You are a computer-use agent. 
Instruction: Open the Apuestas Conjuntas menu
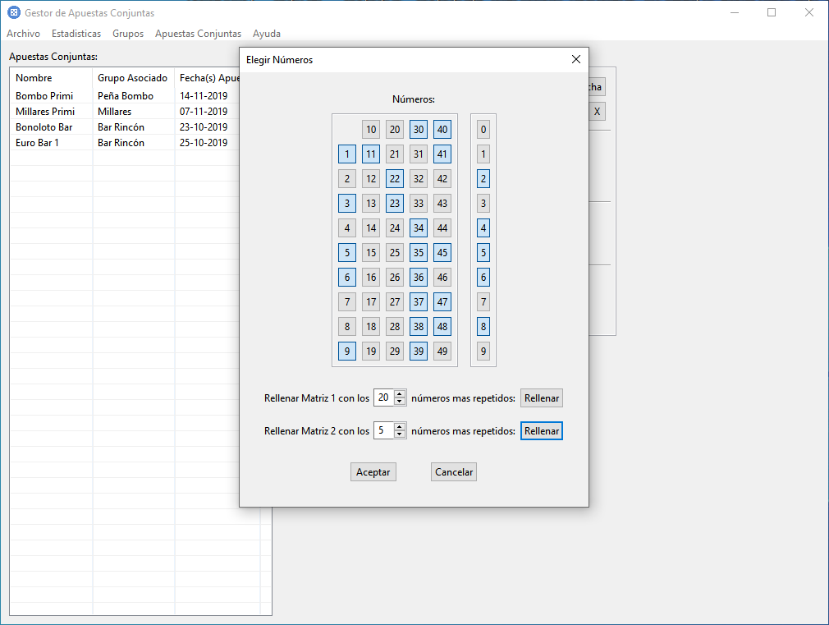(x=199, y=34)
